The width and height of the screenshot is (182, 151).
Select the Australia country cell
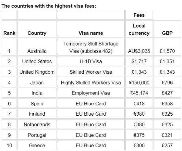coord(37,51)
